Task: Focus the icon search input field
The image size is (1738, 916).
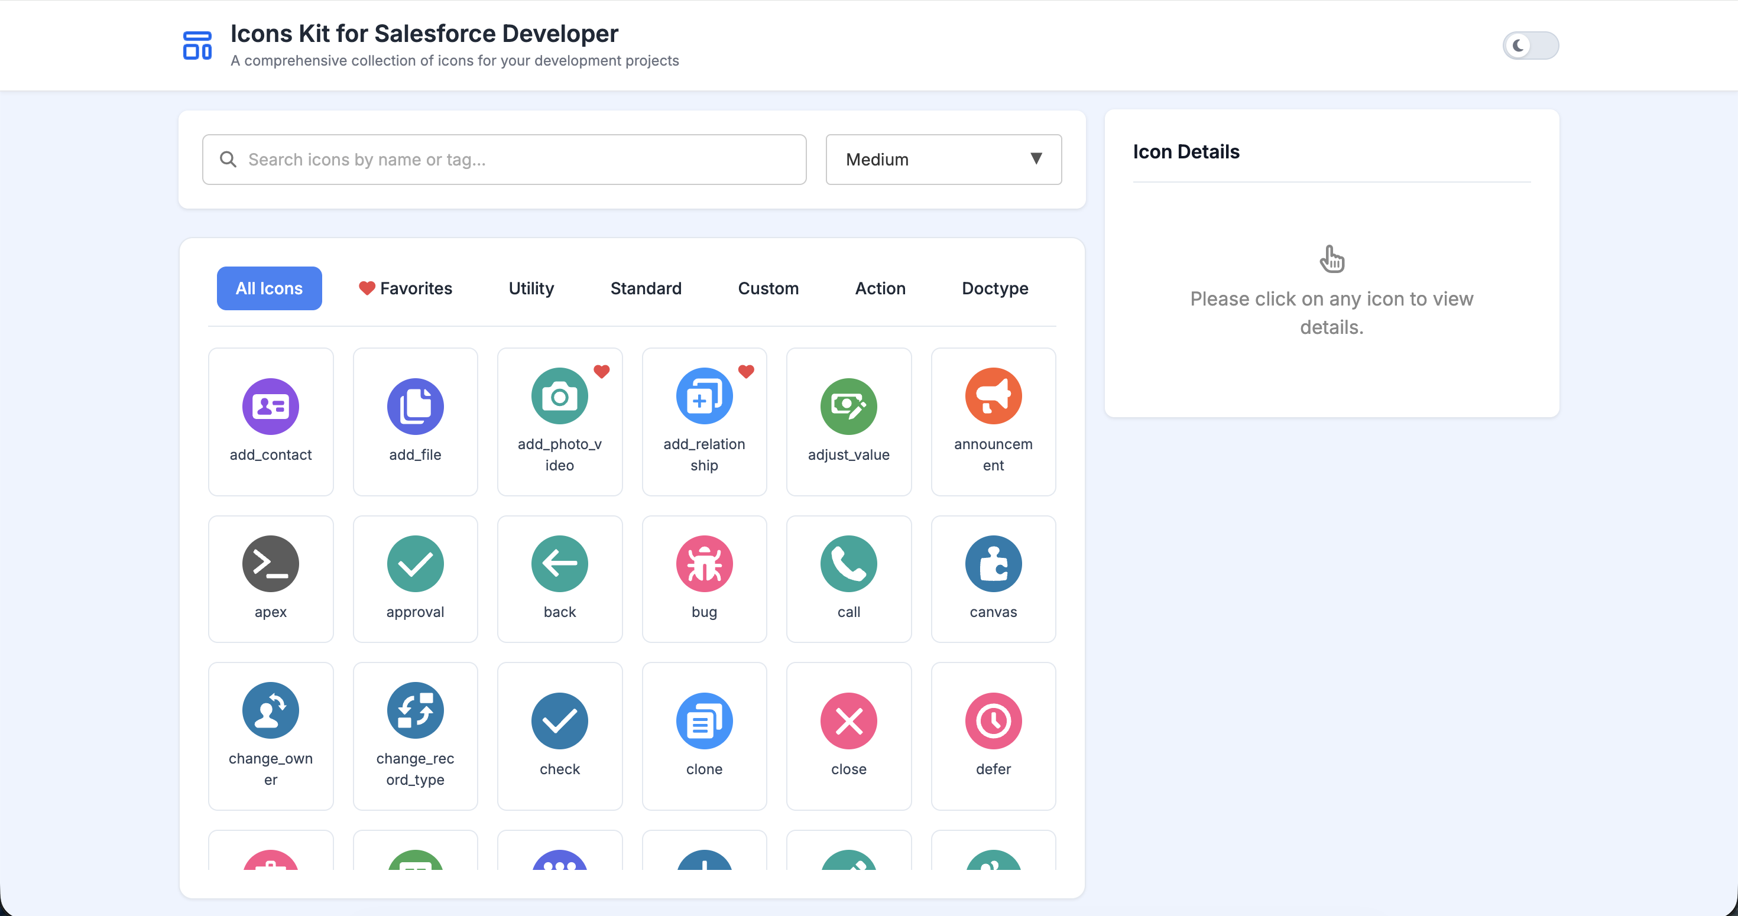Action: pyautogui.click(x=504, y=159)
